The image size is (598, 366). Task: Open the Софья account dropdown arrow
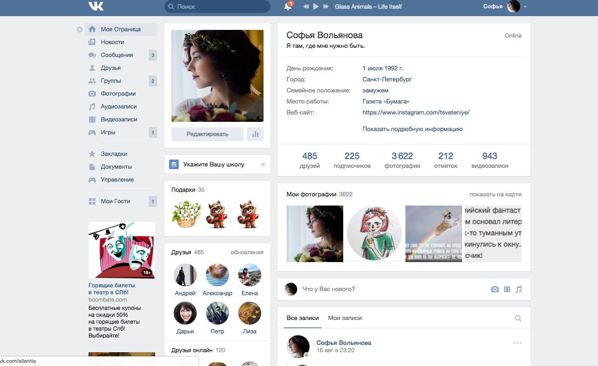(525, 7)
